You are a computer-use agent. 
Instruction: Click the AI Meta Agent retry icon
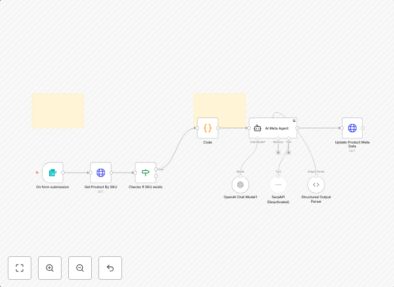294,121
